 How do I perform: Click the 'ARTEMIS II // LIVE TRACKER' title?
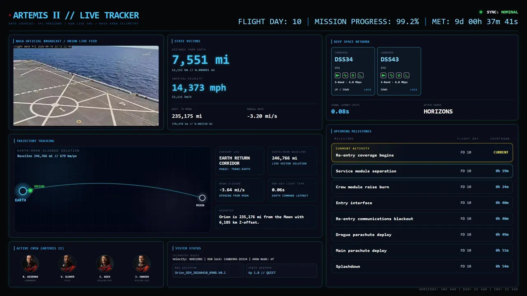(x=76, y=16)
